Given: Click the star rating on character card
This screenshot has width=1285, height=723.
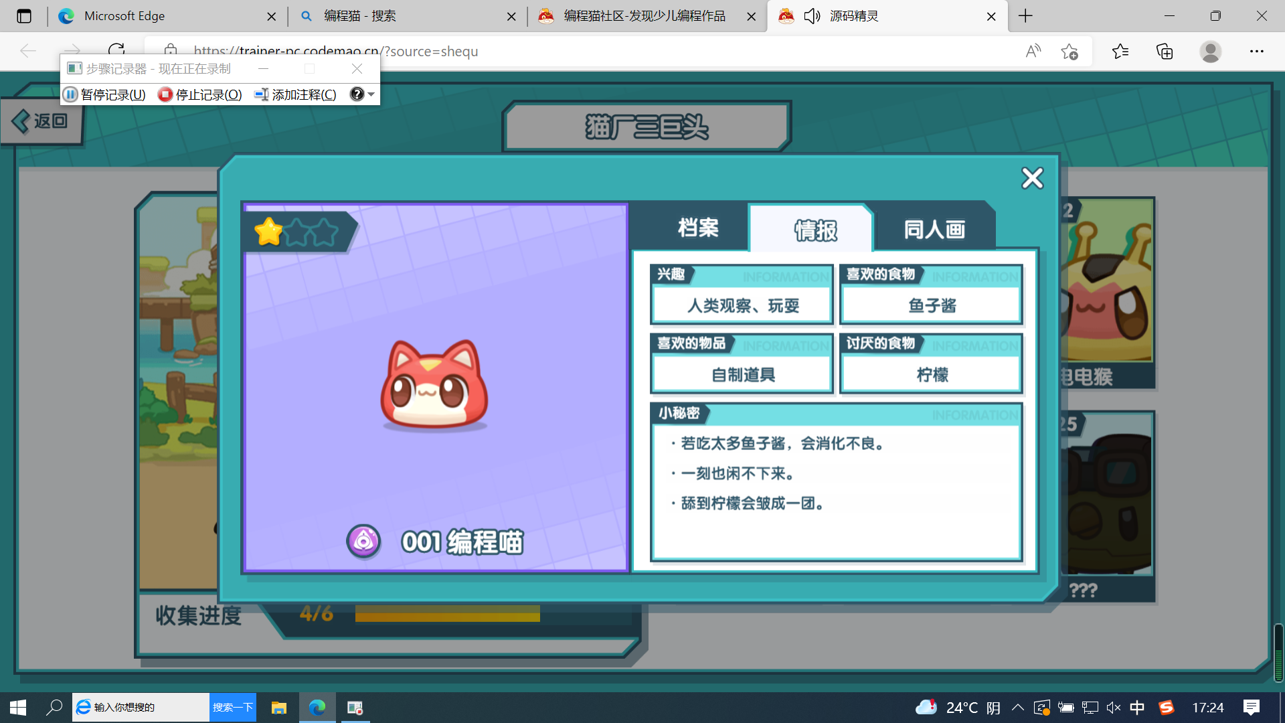Looking at the screenshot, I should (296, 232).
